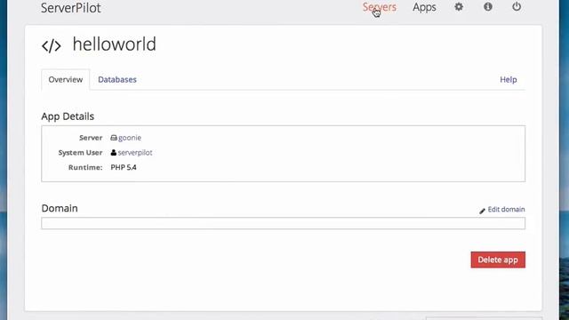569x320 pixels.
Task: Click the red Delete app button
Action: 498,260
